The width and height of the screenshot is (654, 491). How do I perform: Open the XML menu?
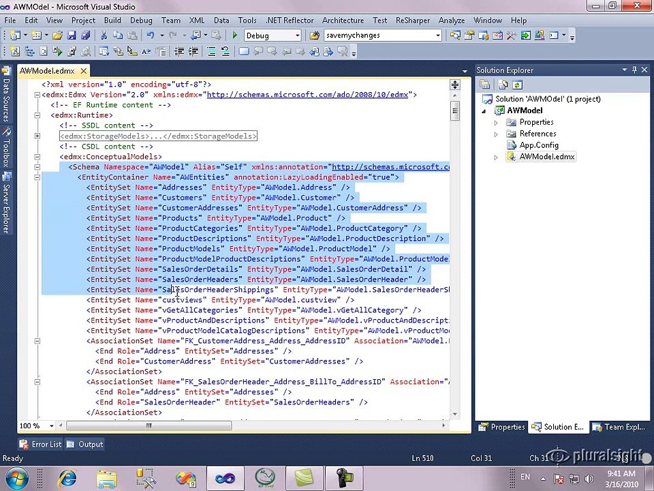[x=196, y=20]
